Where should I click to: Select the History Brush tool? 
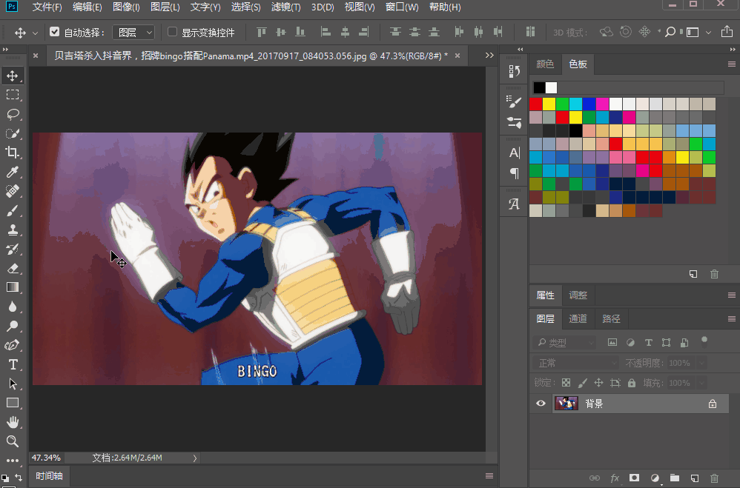coord(13,249)
